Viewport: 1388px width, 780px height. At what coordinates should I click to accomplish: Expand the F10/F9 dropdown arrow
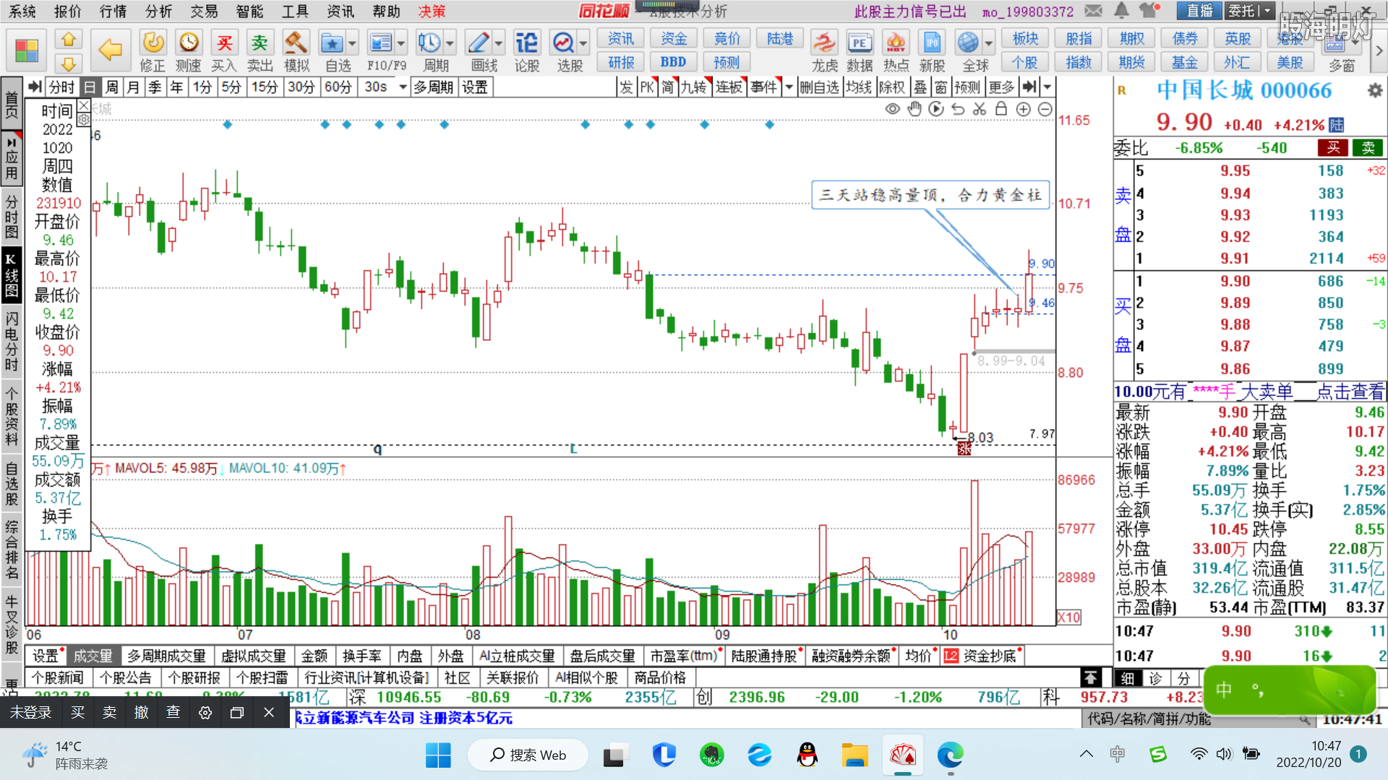point(401,43)
